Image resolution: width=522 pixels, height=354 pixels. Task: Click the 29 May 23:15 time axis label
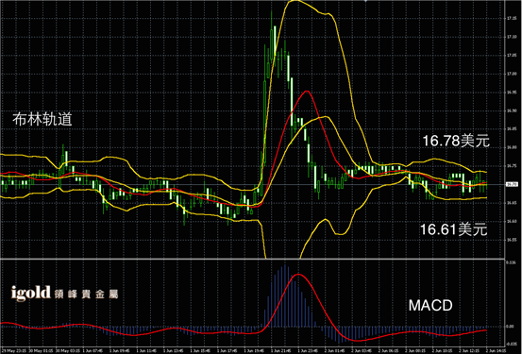[12, 350]
